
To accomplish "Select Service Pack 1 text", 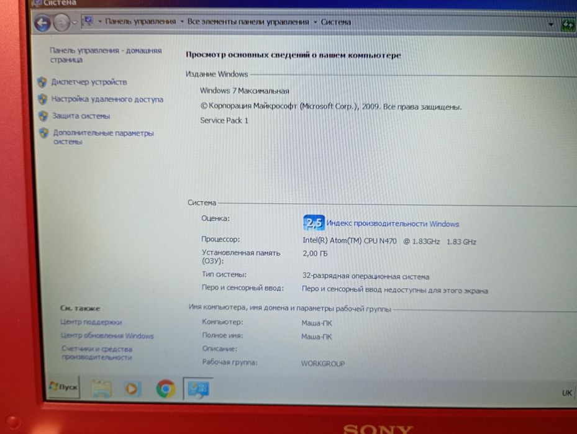I will pyautogui.click(x=224, y=120).
